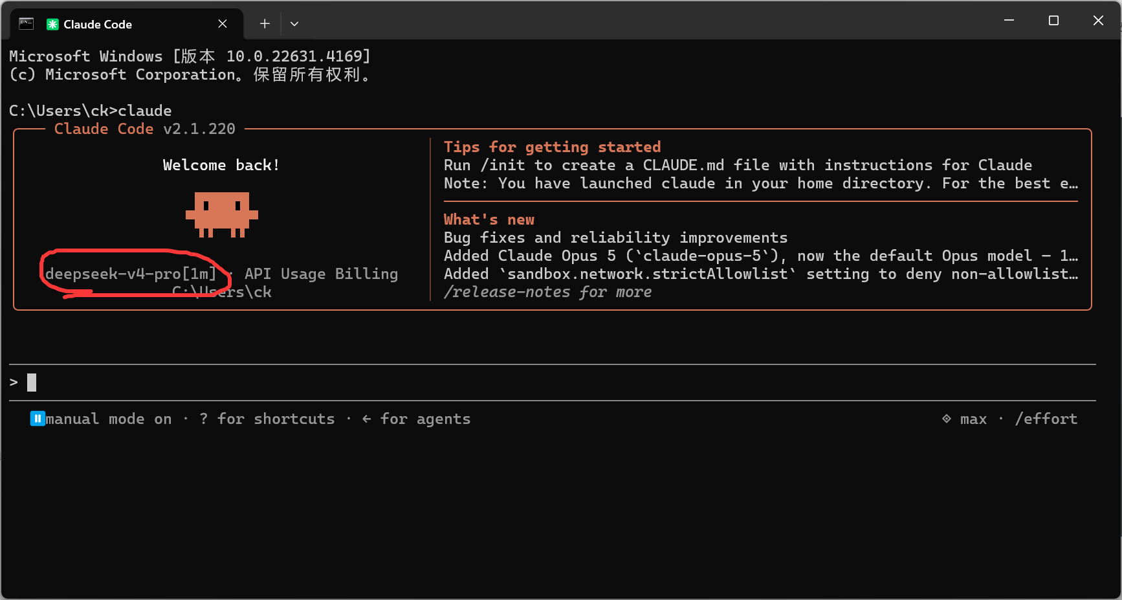Click the diamond effort icon
Viewport: 1122px width, 600px height.
coord(947,419)
